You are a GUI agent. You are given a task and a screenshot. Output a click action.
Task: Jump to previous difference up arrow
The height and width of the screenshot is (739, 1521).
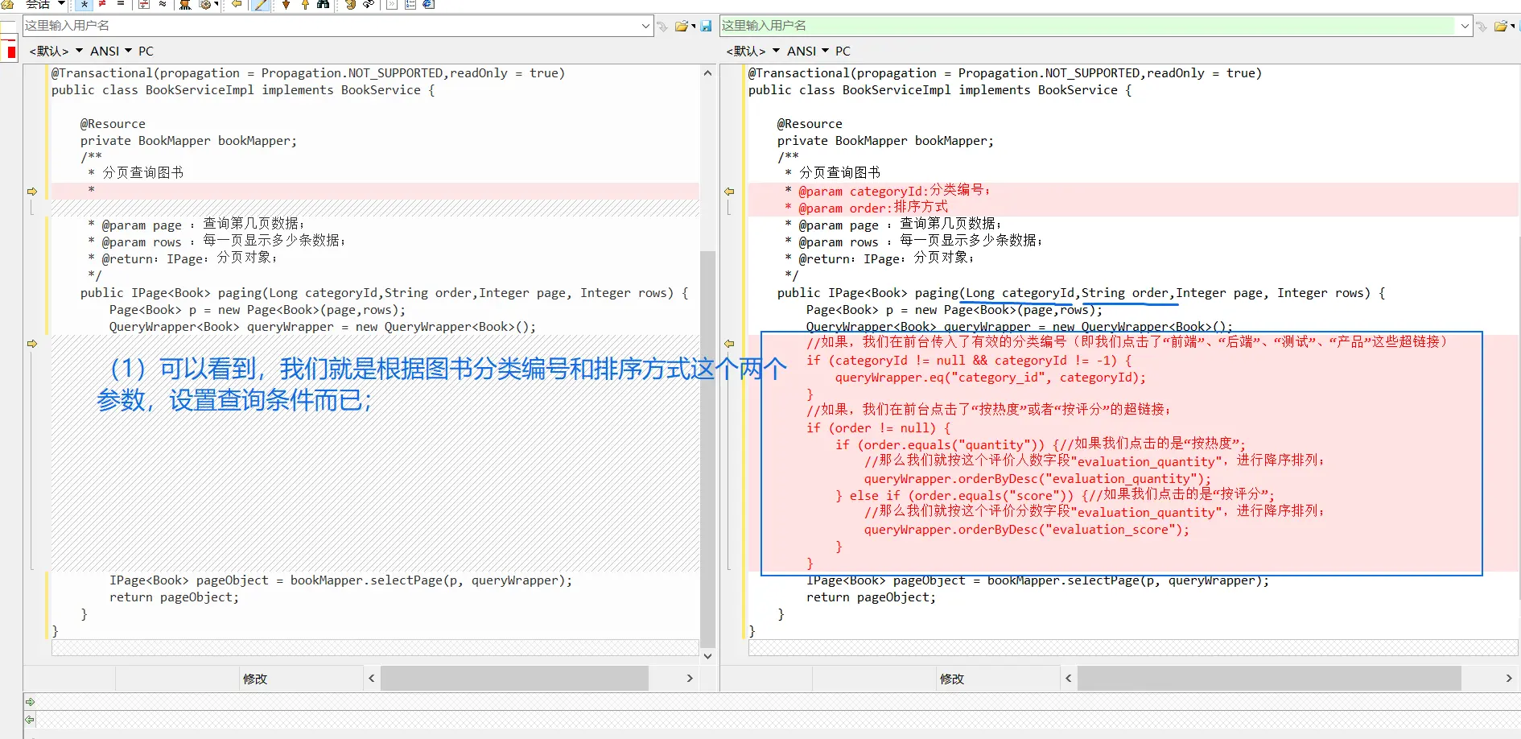[305, 4]
